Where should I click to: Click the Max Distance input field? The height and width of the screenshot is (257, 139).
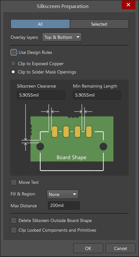click(x=64, y=206)
